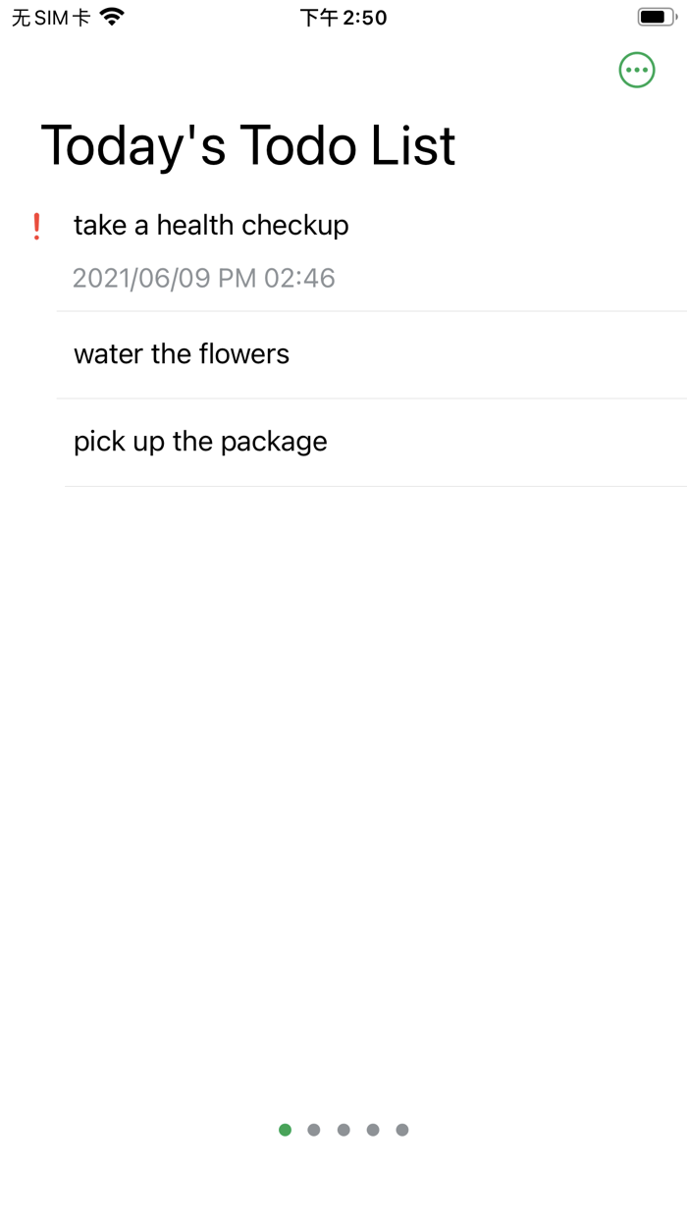Tap the middle page indicator dot
The height and width of the screenshot is (1221, 687).
click(343, 1130)
